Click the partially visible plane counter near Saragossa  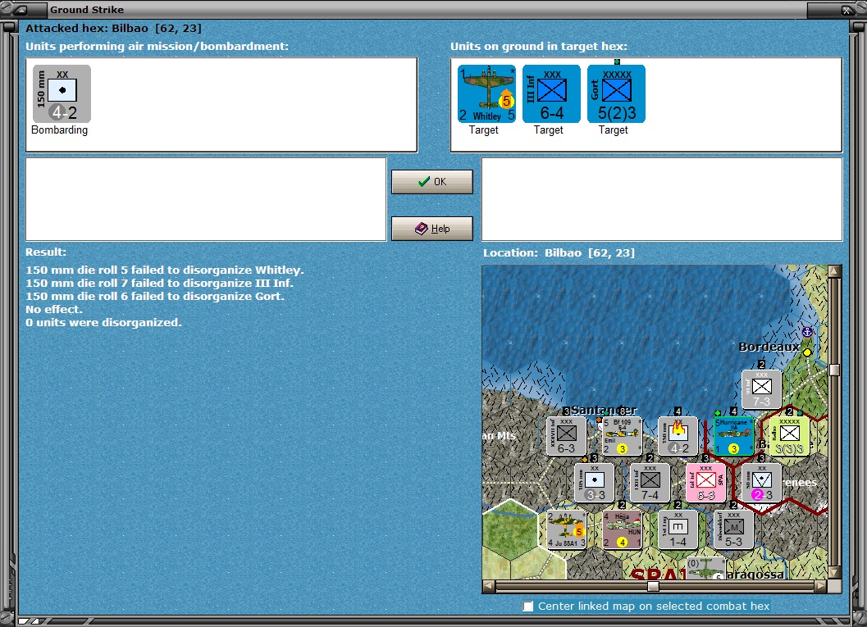(705, 568)
